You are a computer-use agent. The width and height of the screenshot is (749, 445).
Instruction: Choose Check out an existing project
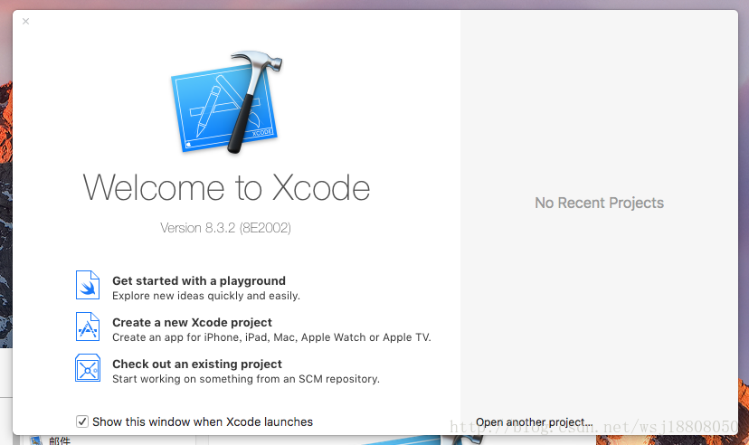[197, 364]
